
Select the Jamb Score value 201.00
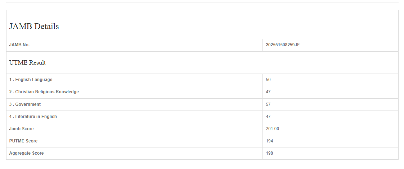pyautogui.click(x=273, y=129)
